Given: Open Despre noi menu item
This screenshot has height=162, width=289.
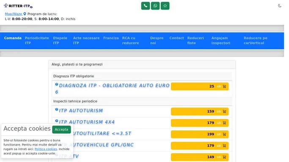Looking at the screenshot, I should [157, 40].
